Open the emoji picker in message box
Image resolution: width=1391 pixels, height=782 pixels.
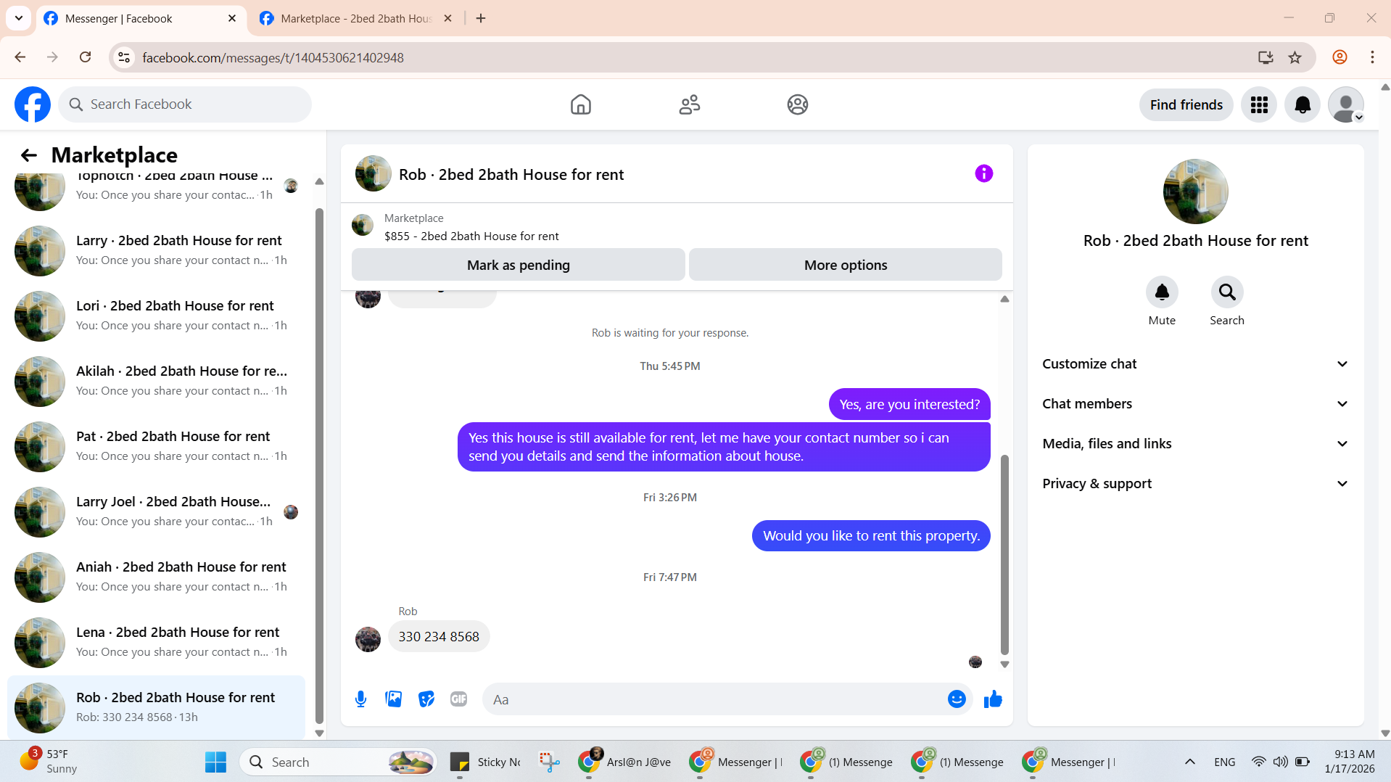[x=957, y=699]
